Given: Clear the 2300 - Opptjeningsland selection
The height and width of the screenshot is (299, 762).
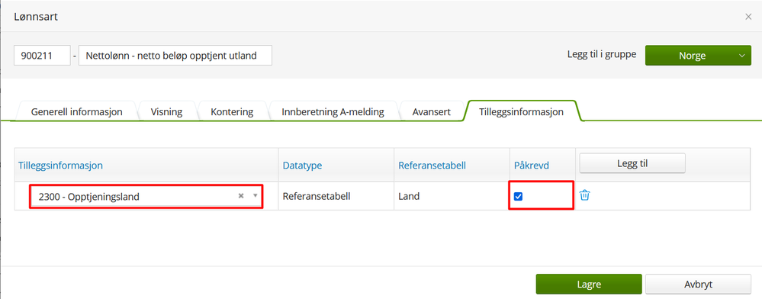Looking at the screenshot, I should pyautogui.click(x=240, y=196).
